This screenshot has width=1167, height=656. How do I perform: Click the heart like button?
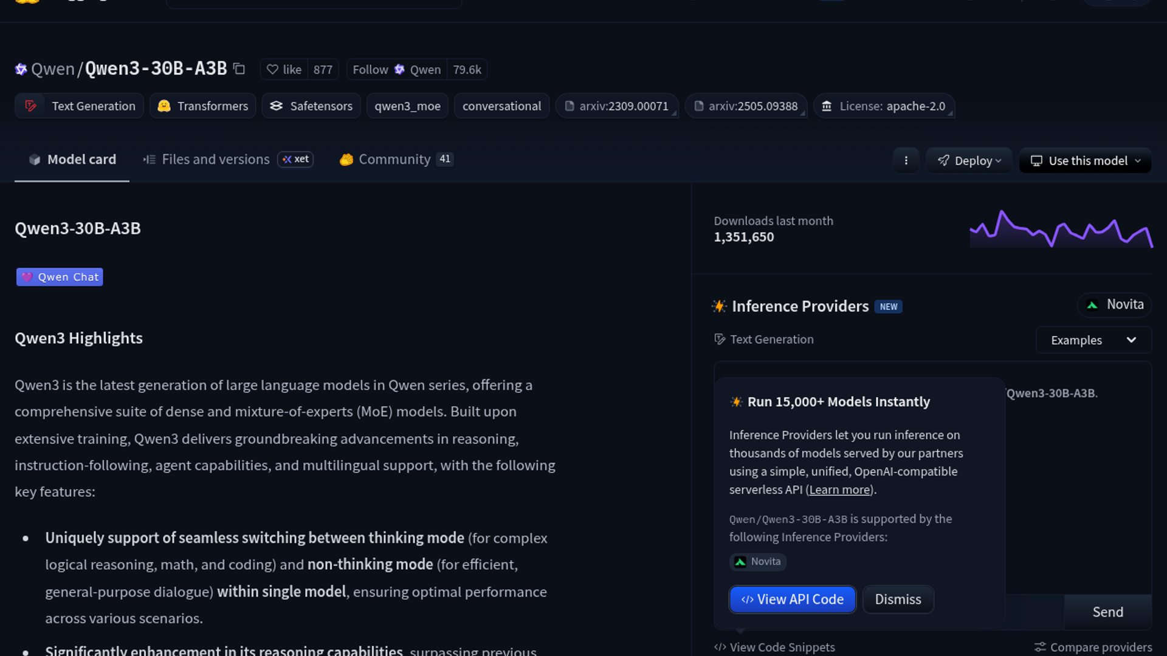click(x=284, y=70)
